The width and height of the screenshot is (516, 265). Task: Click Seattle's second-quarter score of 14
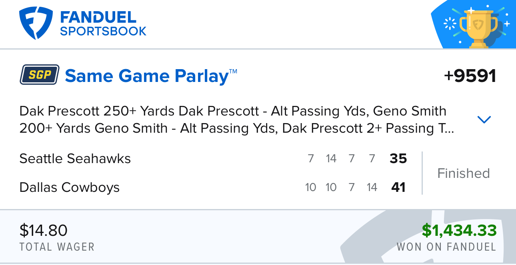[x=331, y=159]
